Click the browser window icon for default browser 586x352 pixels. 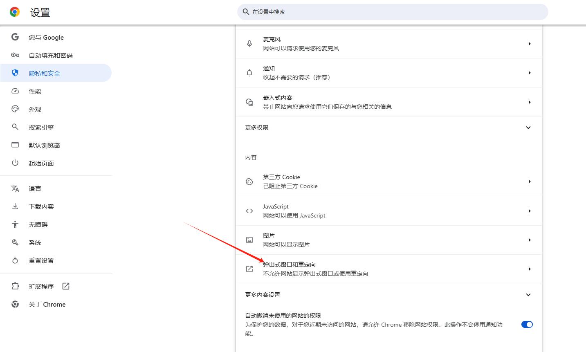[x=15, y=145]
